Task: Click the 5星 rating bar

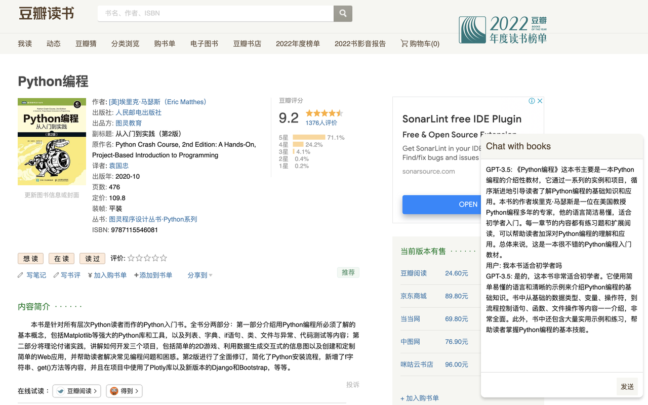Action: pos(309,137)
